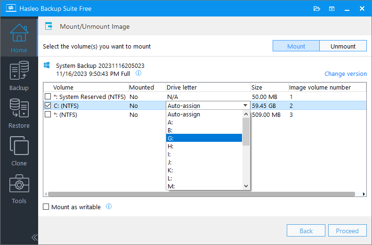Click the Change version link
This screenshot has width=372, height=245.
tap(346, 73)
